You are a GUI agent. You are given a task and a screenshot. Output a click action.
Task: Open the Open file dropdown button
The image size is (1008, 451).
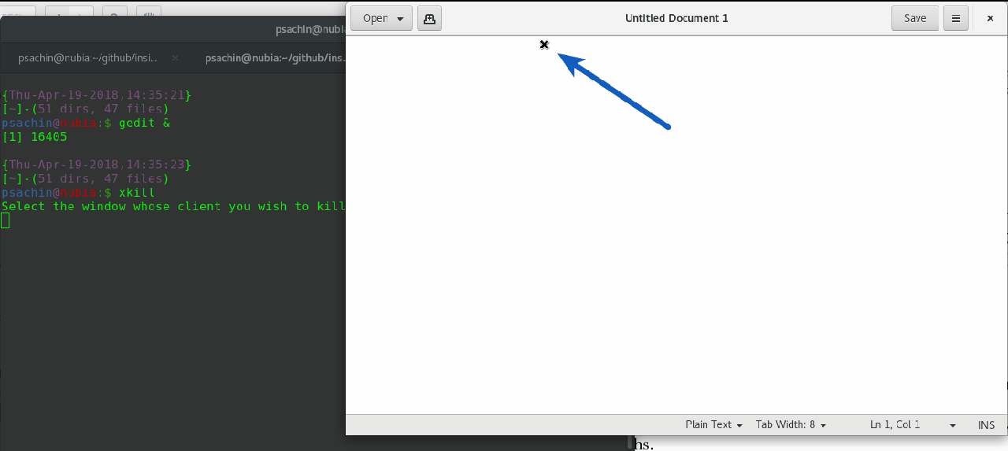pyautogui.click(x=381, y=18)
